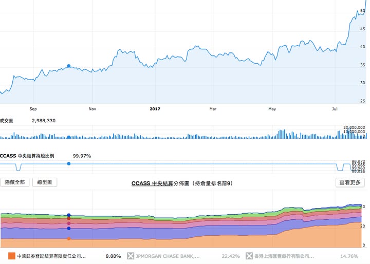
Task: Open 查看更多 to view more holders
Action: coord(350,182)
